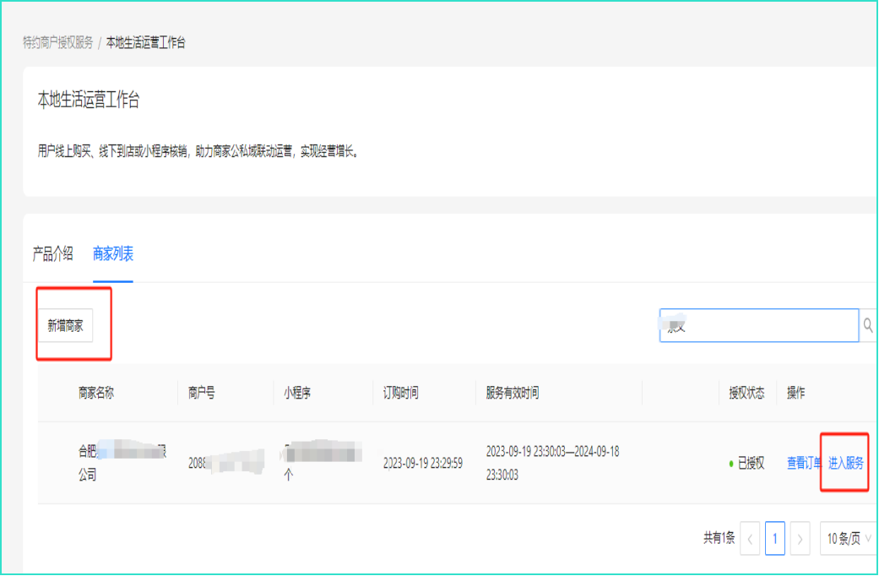Open the 10条/页 page size dropdown
Viewport: 879px width, 576px height.
[849, 538]
